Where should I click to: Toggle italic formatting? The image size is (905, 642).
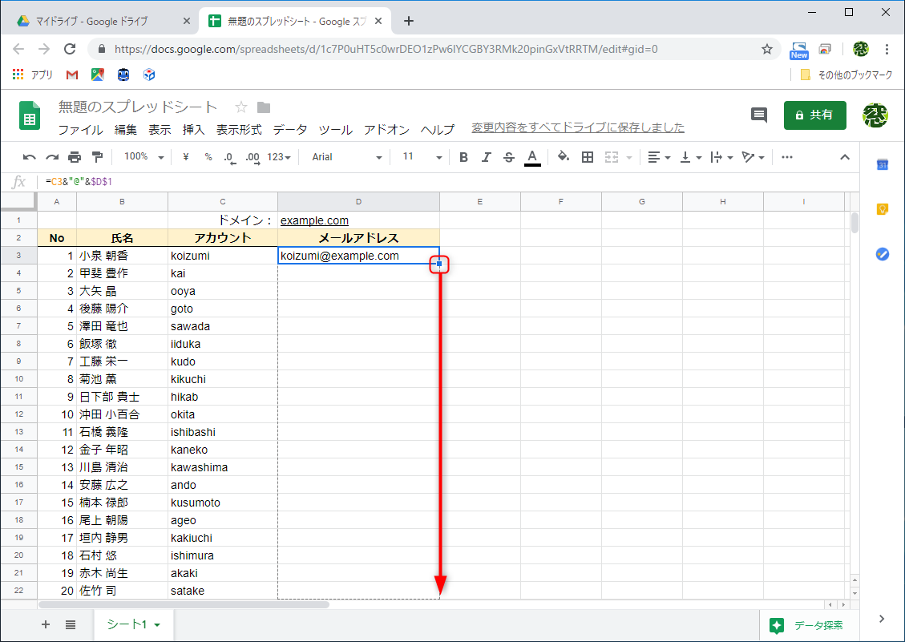pos(486,157)
